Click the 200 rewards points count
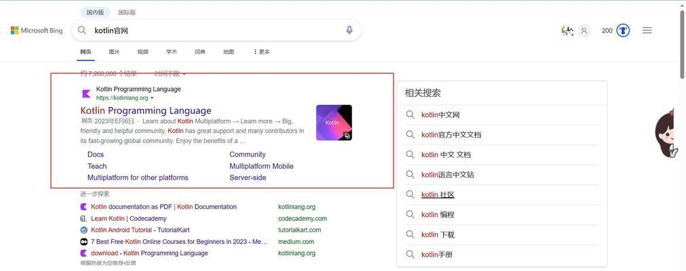The height and width of the screenshot is (271, 686). 607,30
